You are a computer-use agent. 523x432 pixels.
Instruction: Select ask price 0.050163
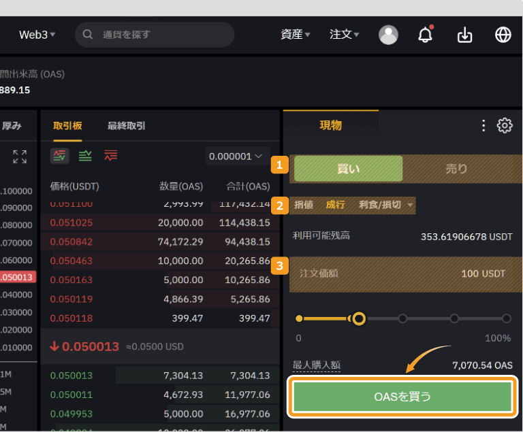(72, 280)
